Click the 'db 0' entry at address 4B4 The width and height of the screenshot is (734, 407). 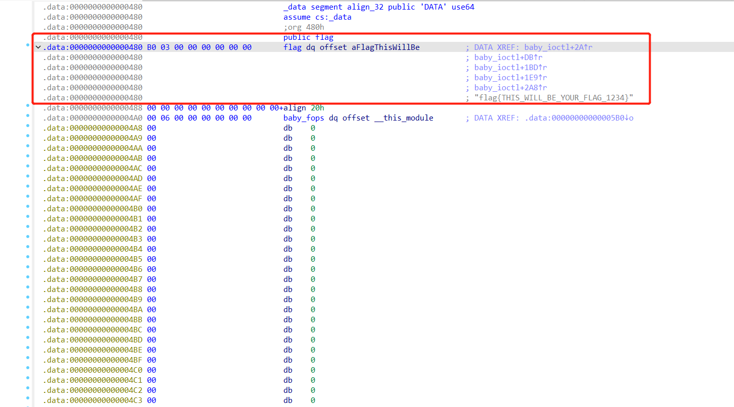click(299, 249)
